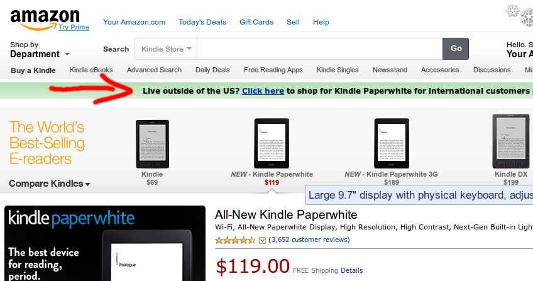Switch to the Daily Deals tab

(212, 70)
